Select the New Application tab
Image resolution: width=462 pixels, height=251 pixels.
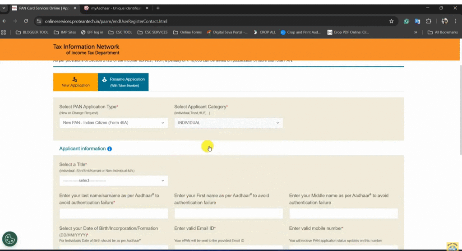[75, 82]
